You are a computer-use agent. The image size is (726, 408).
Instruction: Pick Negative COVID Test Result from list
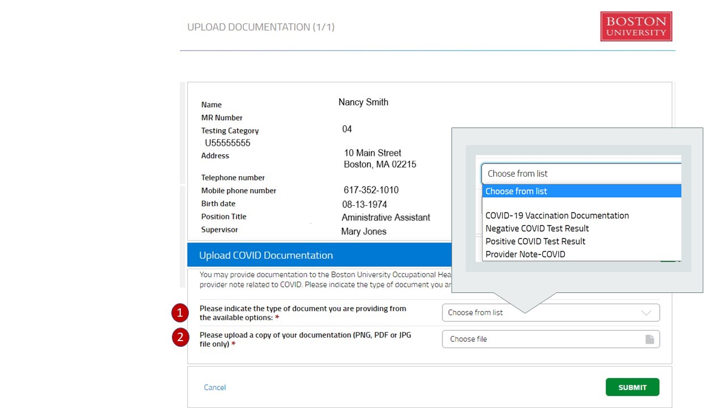[x=537, y=228]
